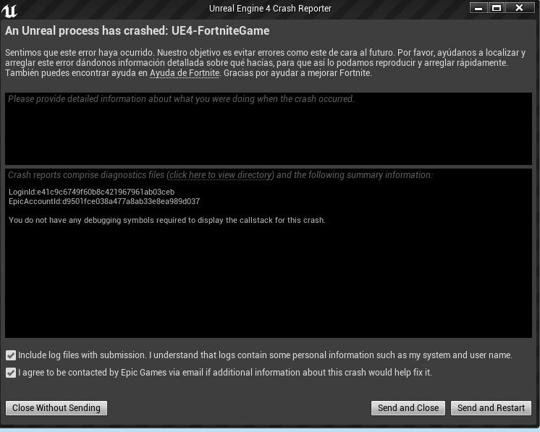Click the Spanish apology paragraph text
540x432 pixels.
pos(265,63)
